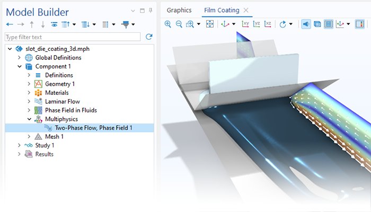Collapse the Multiphysics node
Image resolution: width=371 pixels, height=212 pixels.
coord(29,119)
